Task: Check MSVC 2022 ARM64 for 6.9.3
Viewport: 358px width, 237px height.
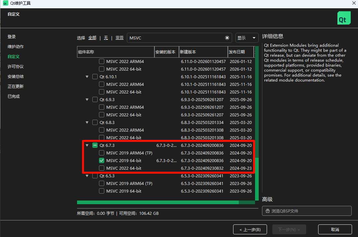Action: pos(102,107)
